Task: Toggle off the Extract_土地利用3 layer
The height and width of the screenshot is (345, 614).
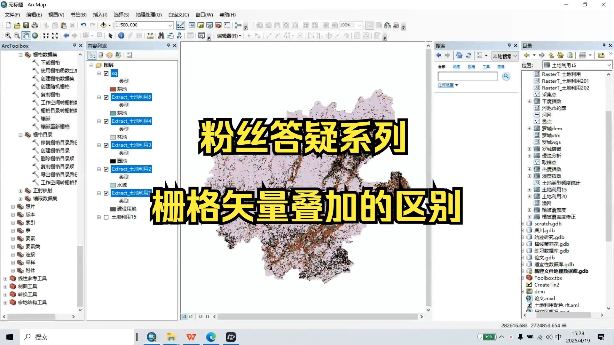Action: tap(106, 145)
